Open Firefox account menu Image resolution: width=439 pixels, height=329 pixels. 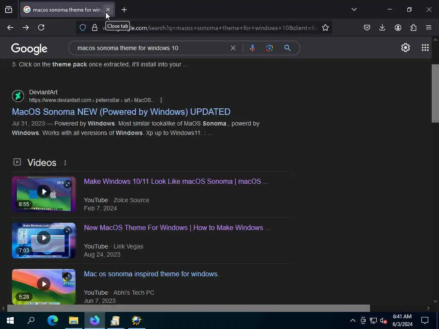(x=398, y=27)
